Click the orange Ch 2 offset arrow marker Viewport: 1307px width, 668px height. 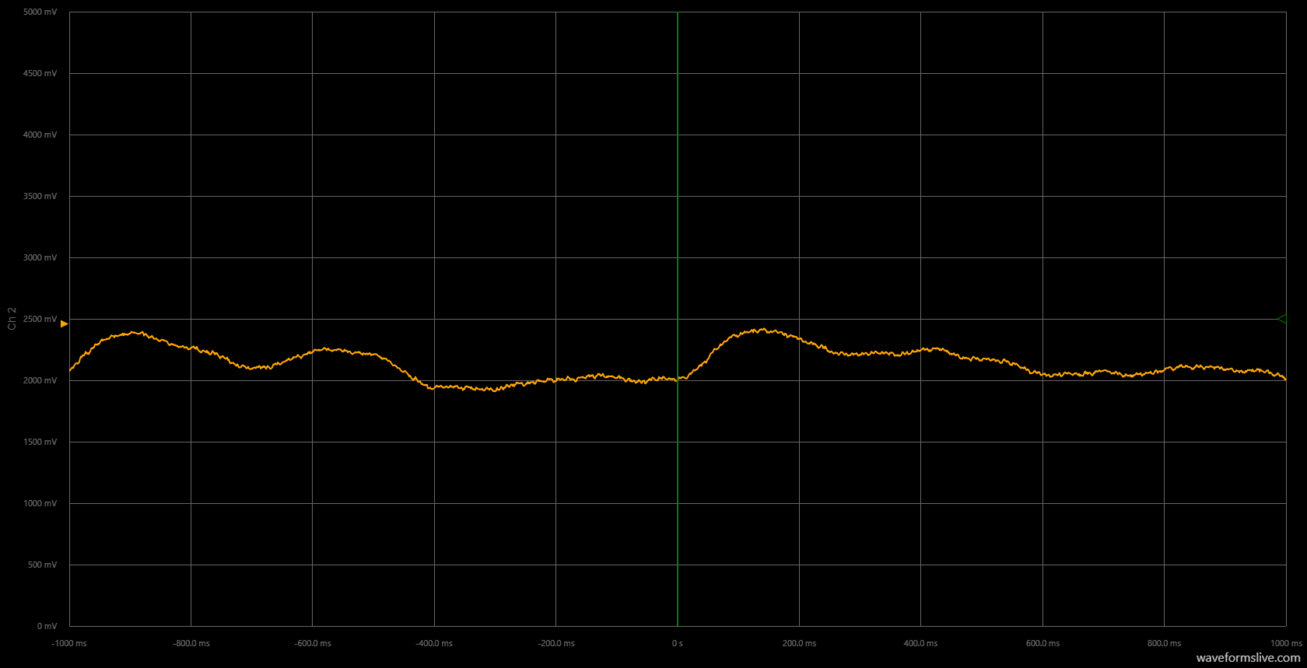pos(64,324)
